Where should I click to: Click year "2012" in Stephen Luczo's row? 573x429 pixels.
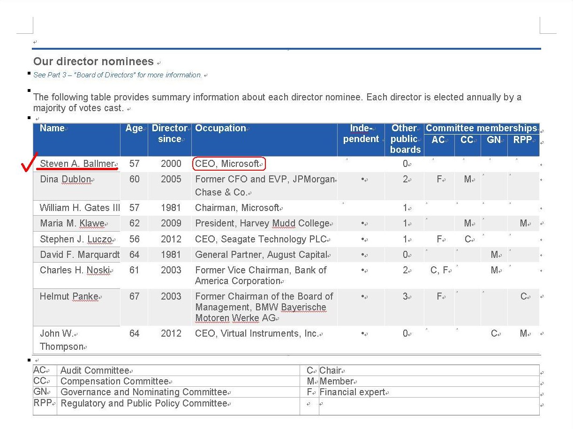[171, 239]
